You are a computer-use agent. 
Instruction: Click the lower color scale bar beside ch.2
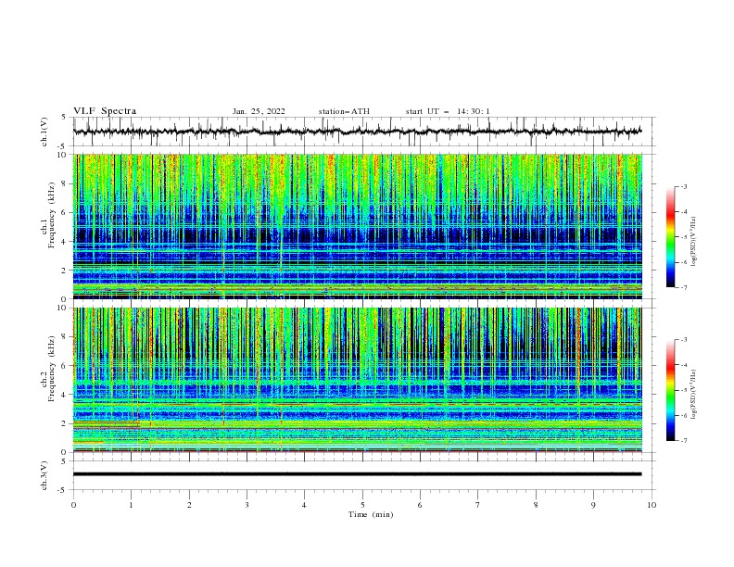671,390
